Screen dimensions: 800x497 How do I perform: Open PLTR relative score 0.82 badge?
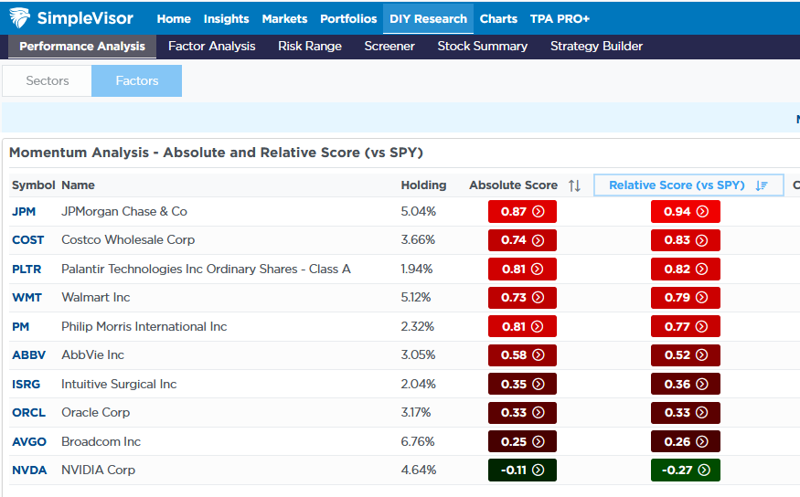click(685, 270)
